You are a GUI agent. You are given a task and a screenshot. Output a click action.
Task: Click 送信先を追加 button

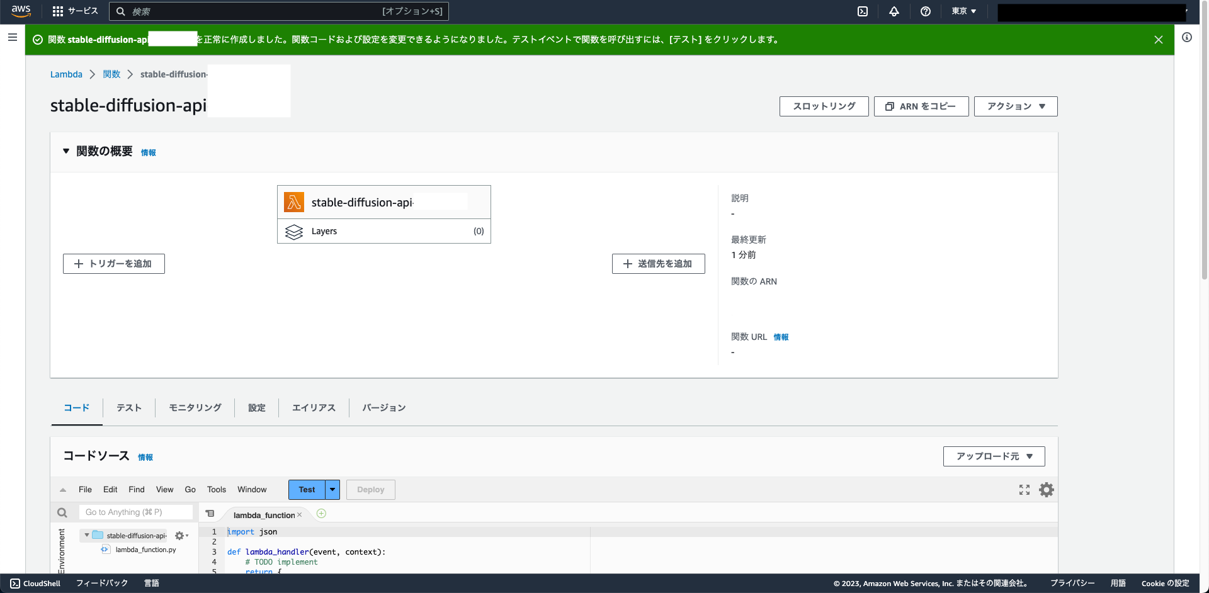[659, 264]
